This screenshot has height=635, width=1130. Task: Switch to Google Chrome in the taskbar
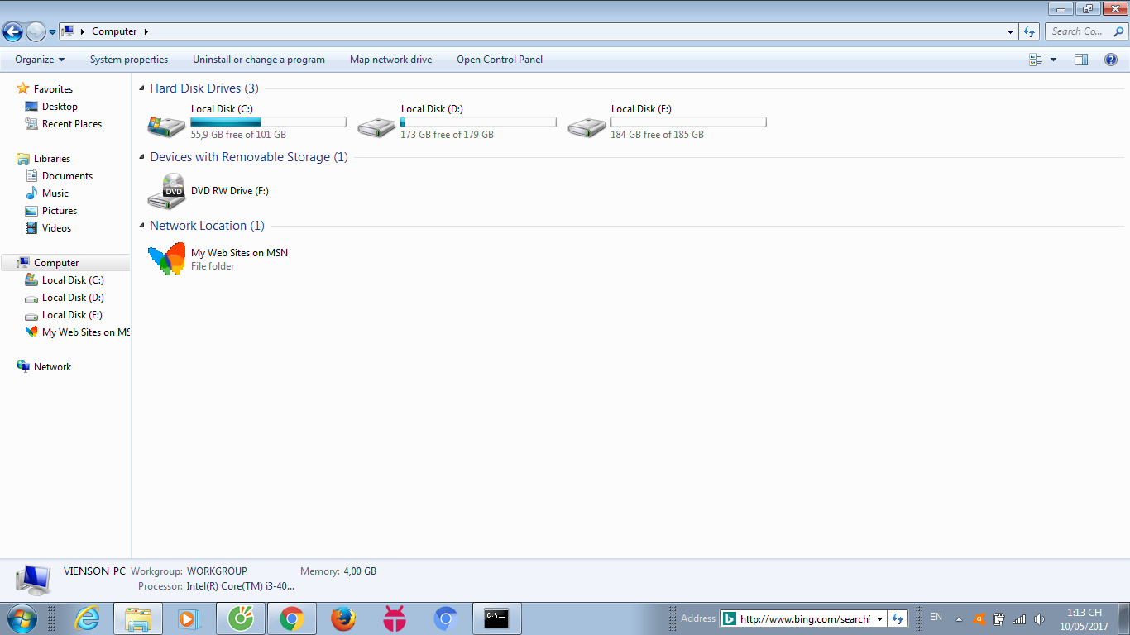pyautogui.click(x=292, y=618)
